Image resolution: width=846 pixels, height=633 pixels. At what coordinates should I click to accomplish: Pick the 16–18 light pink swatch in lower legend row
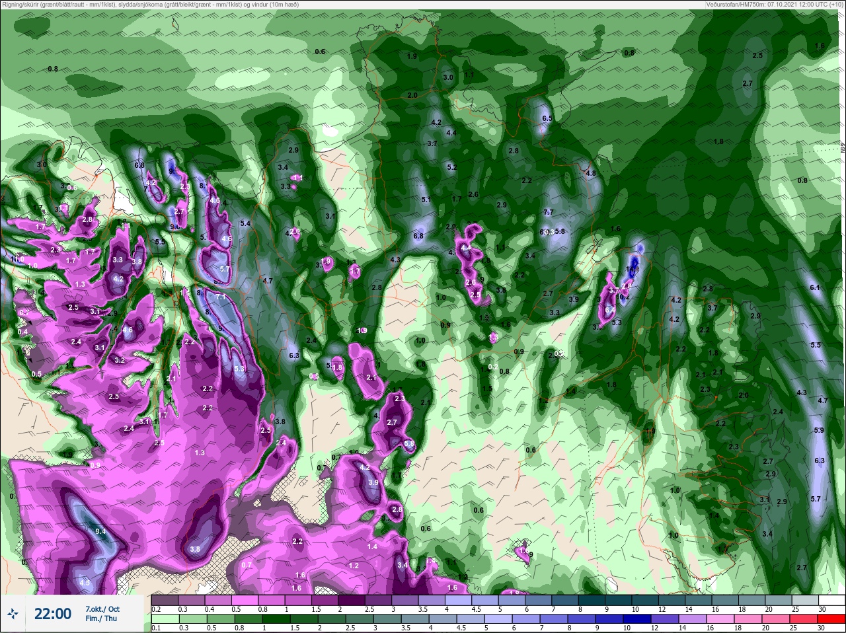(721, 619)
